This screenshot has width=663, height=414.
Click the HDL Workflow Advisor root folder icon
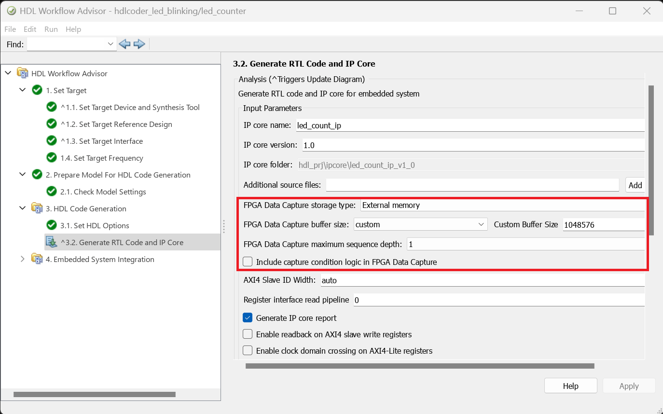pos(23,73)
